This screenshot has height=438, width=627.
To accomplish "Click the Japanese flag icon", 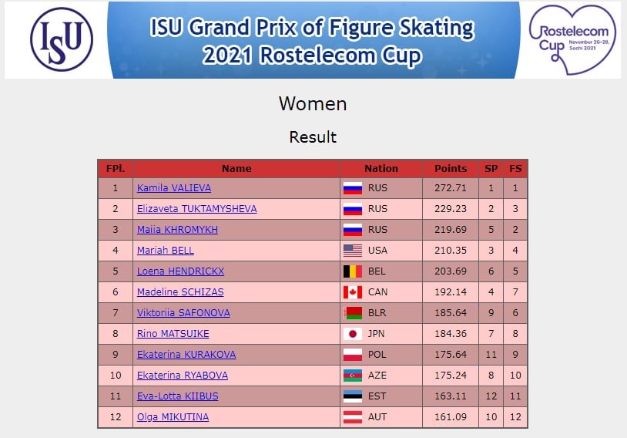I will tap(353, 334).
